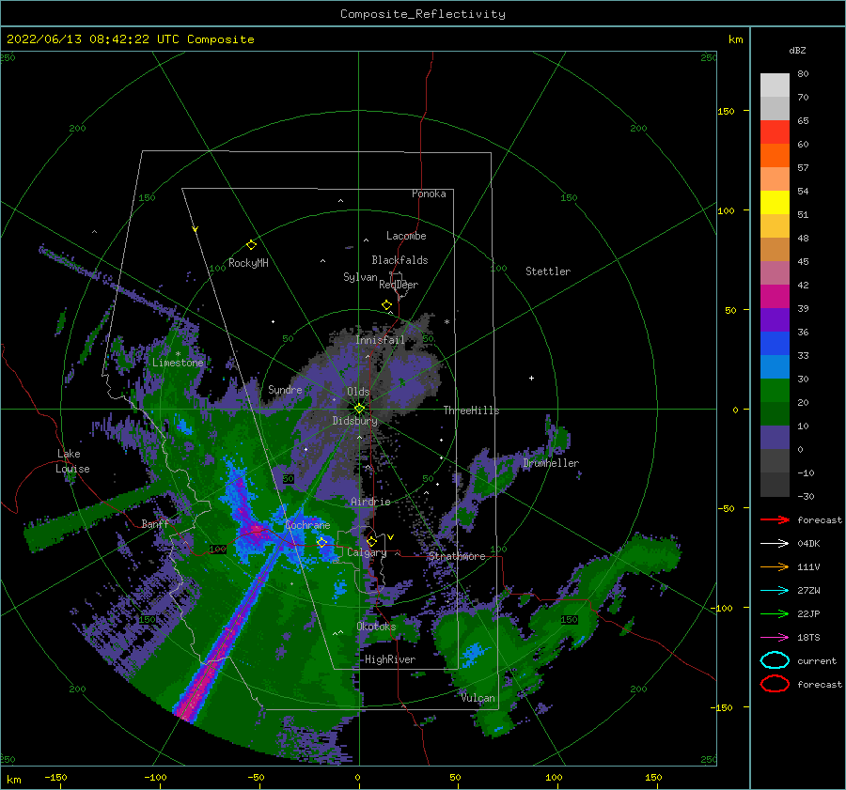Click the Ponoka label
Viewport: 846px width, 790px height.
pyautogui.click(x=429, y=194)
